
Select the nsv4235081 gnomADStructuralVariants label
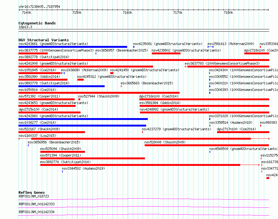[x=168, y=44]
